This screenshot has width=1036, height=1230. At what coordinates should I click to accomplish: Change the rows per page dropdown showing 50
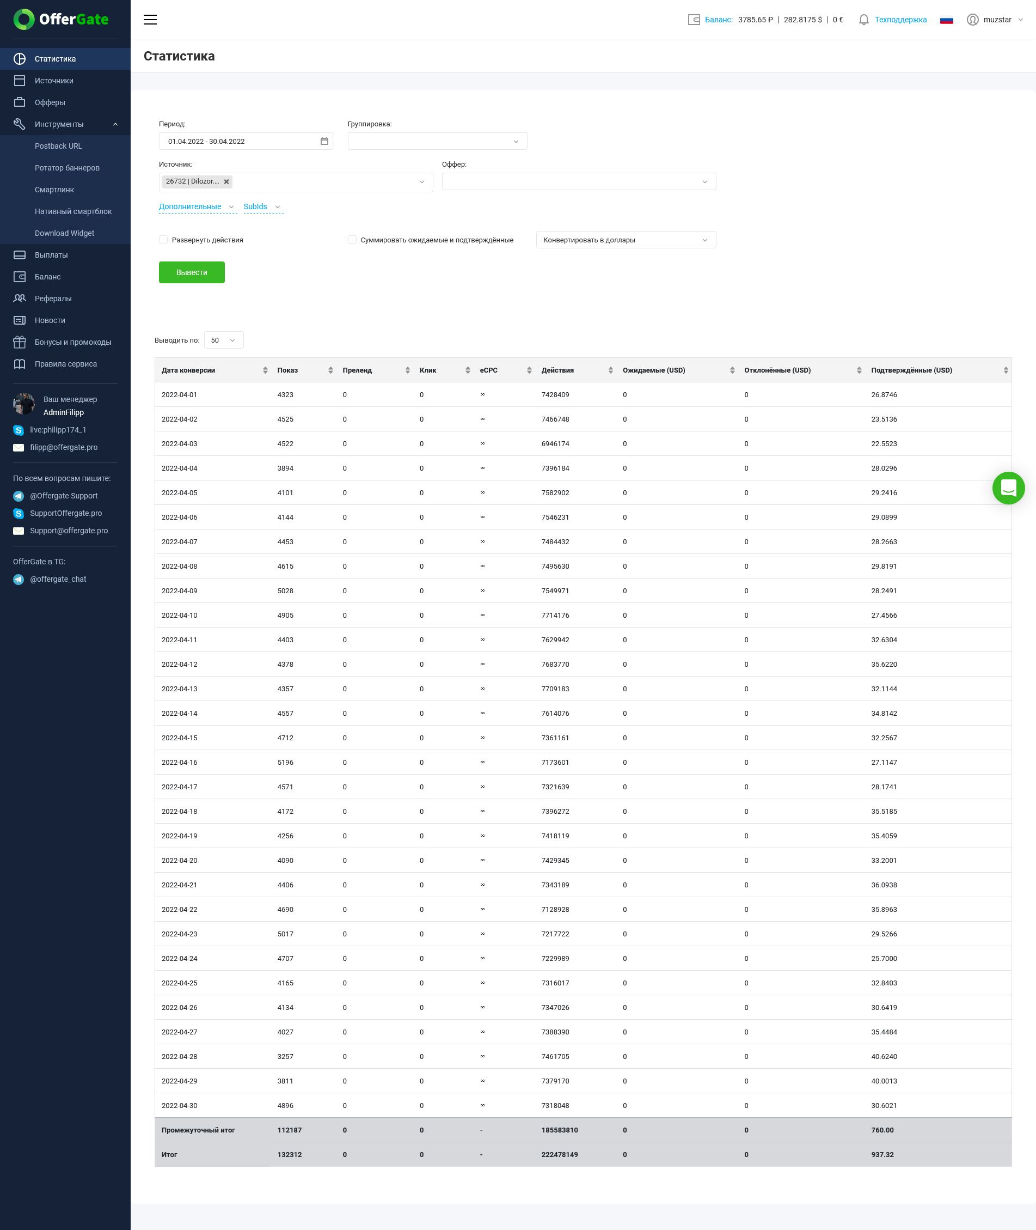[223, 340]
